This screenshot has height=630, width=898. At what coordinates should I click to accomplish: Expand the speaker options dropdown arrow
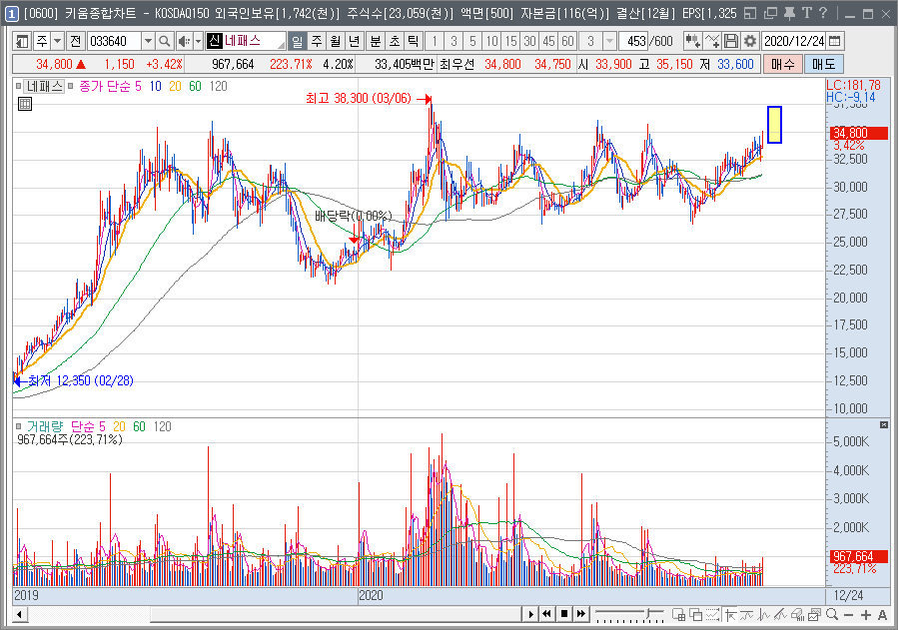[198, 41]
